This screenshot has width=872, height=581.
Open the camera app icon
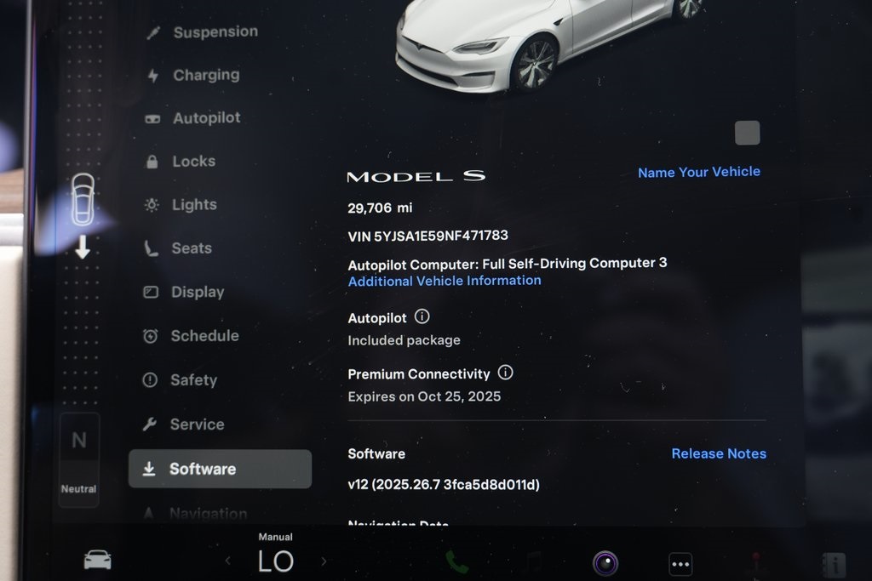(605, 563)
